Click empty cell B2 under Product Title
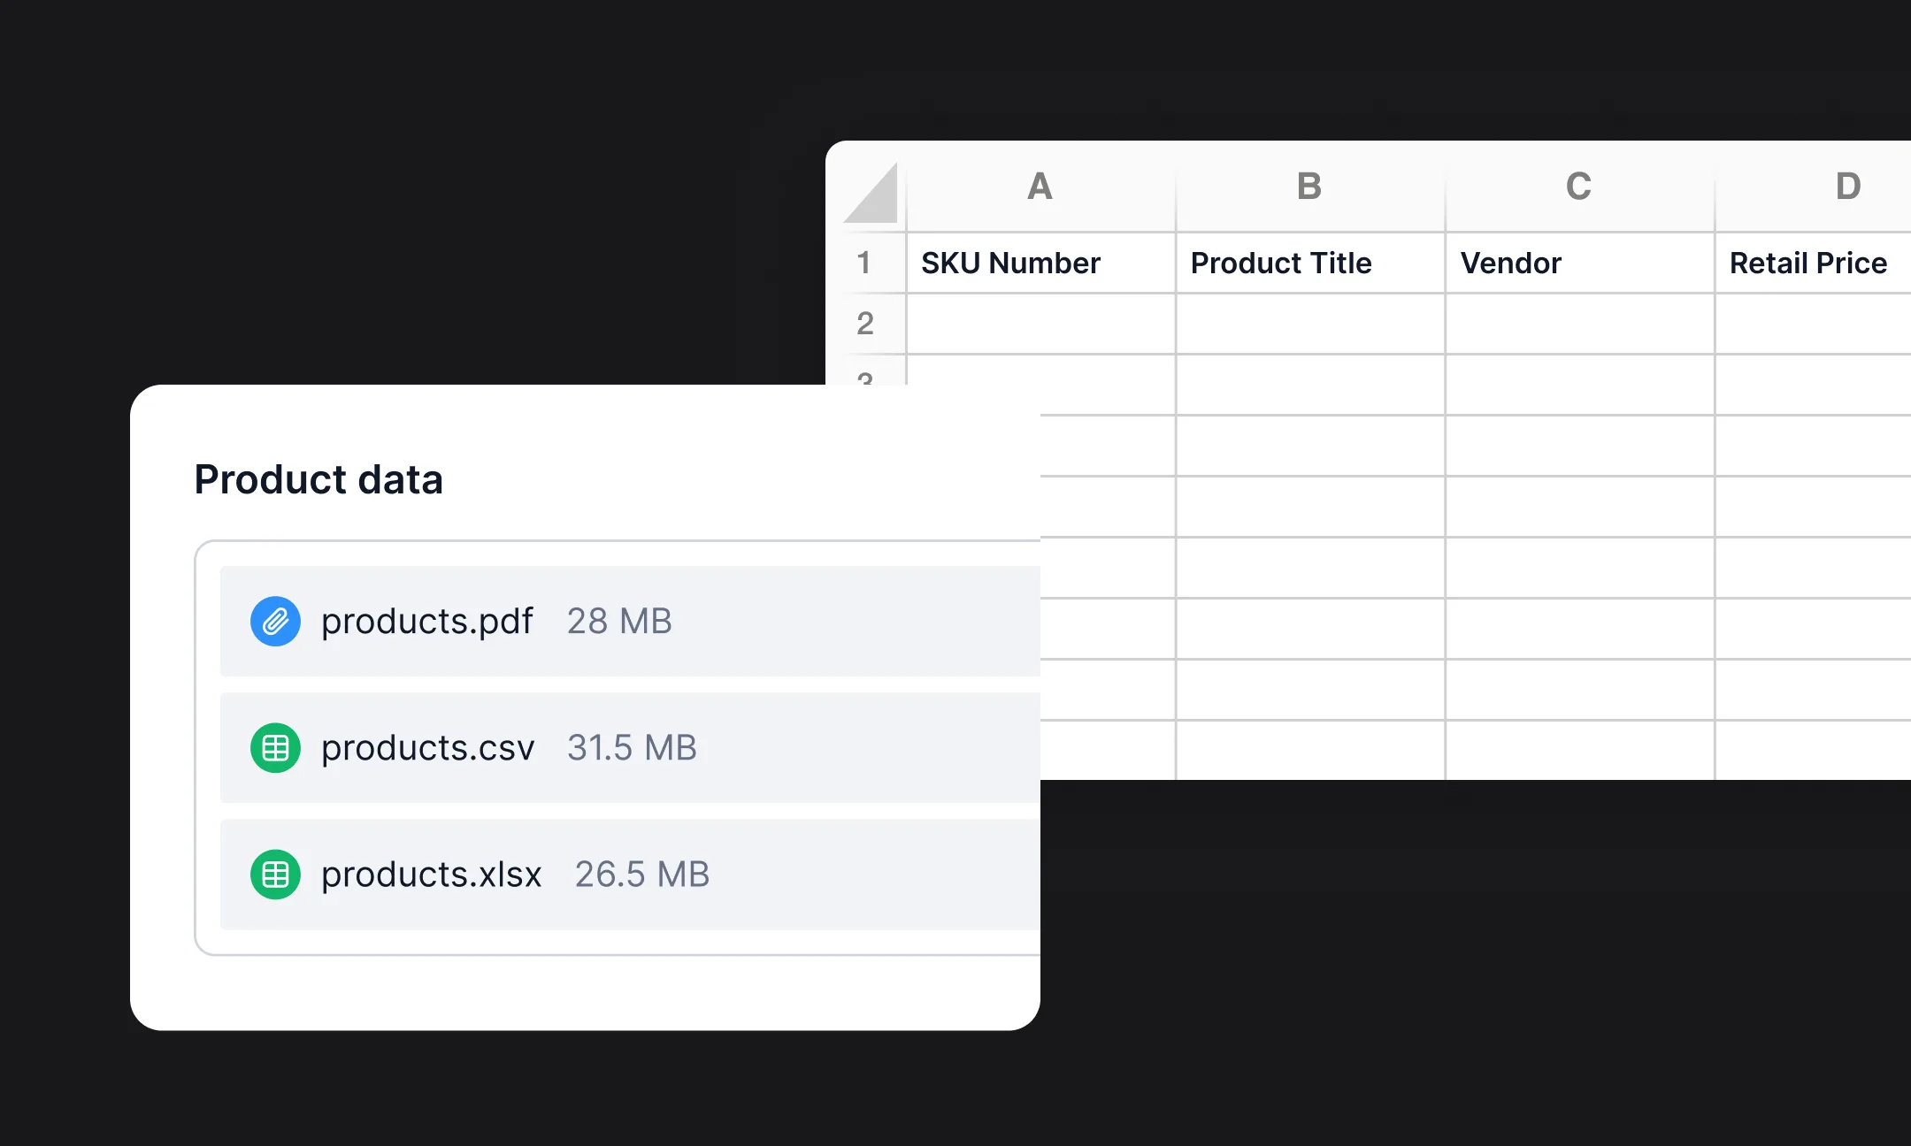Image resolution: width=1911 pixels, height=1146 pixels. click(1309, 324)
